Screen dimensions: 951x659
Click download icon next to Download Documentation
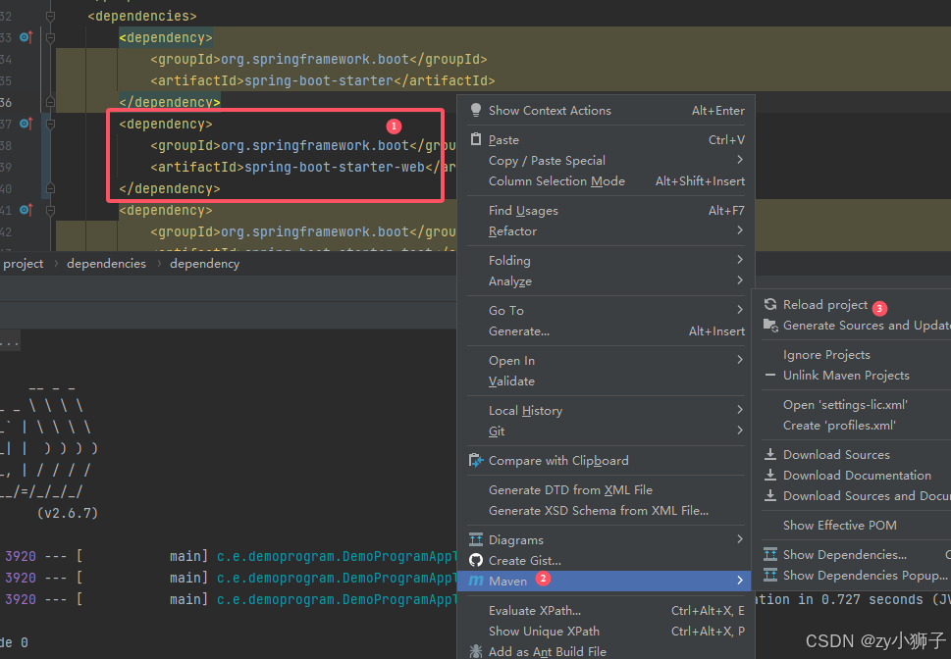(770, 475)
